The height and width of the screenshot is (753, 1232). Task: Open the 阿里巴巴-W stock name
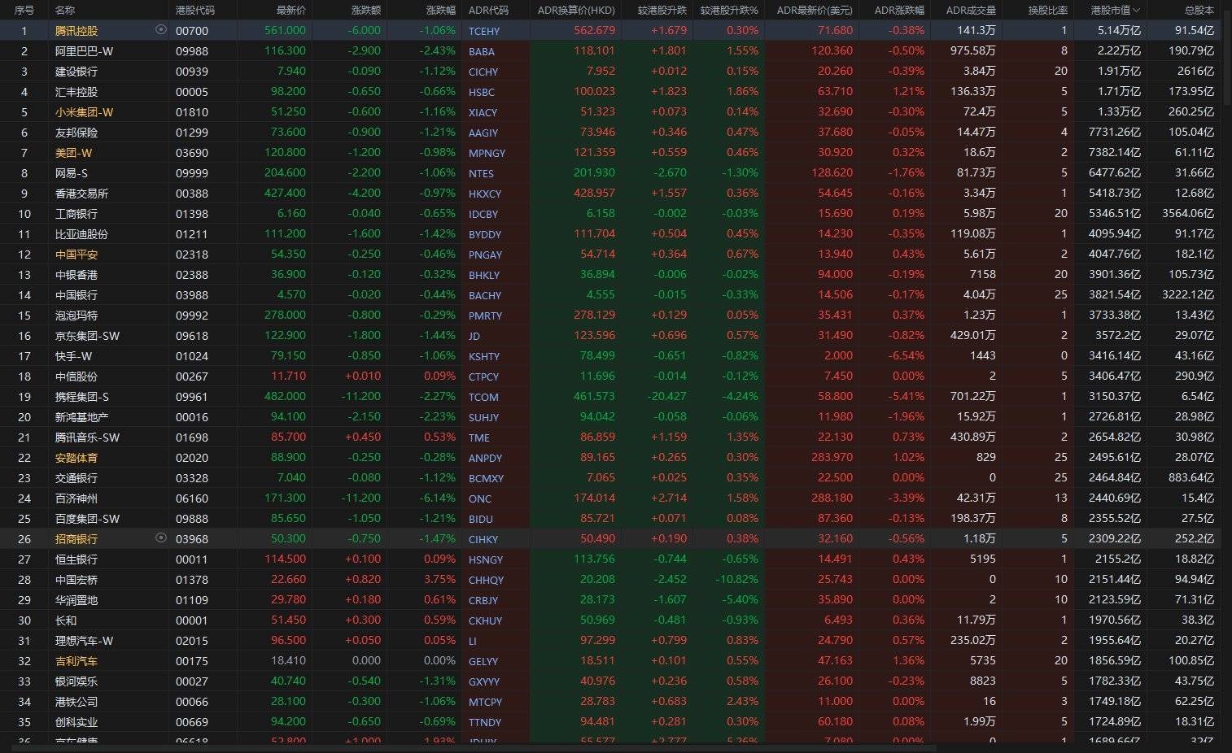(84, 50)
